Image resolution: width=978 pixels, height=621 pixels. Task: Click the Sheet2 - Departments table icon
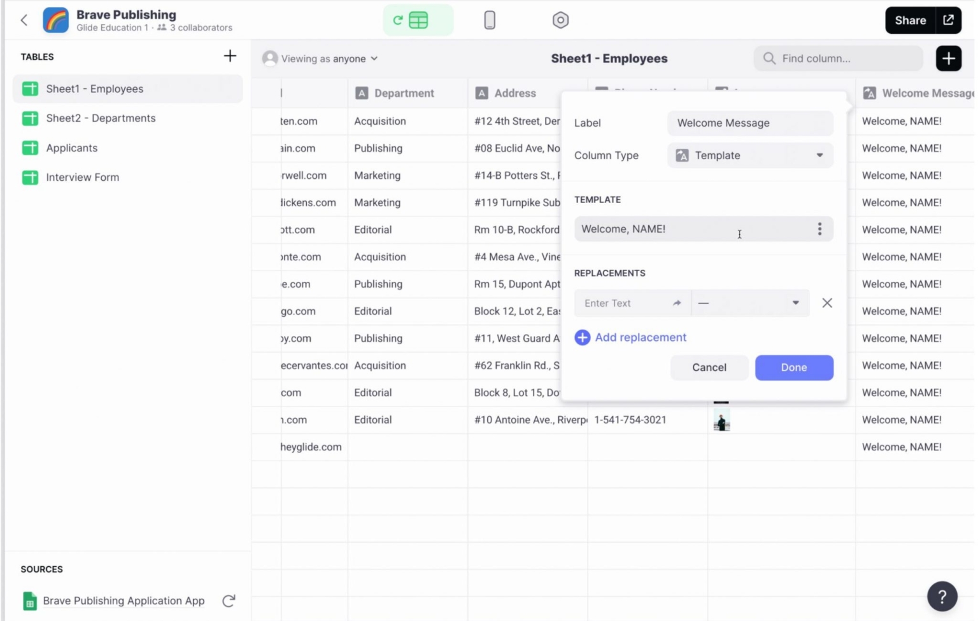[30, 118]
